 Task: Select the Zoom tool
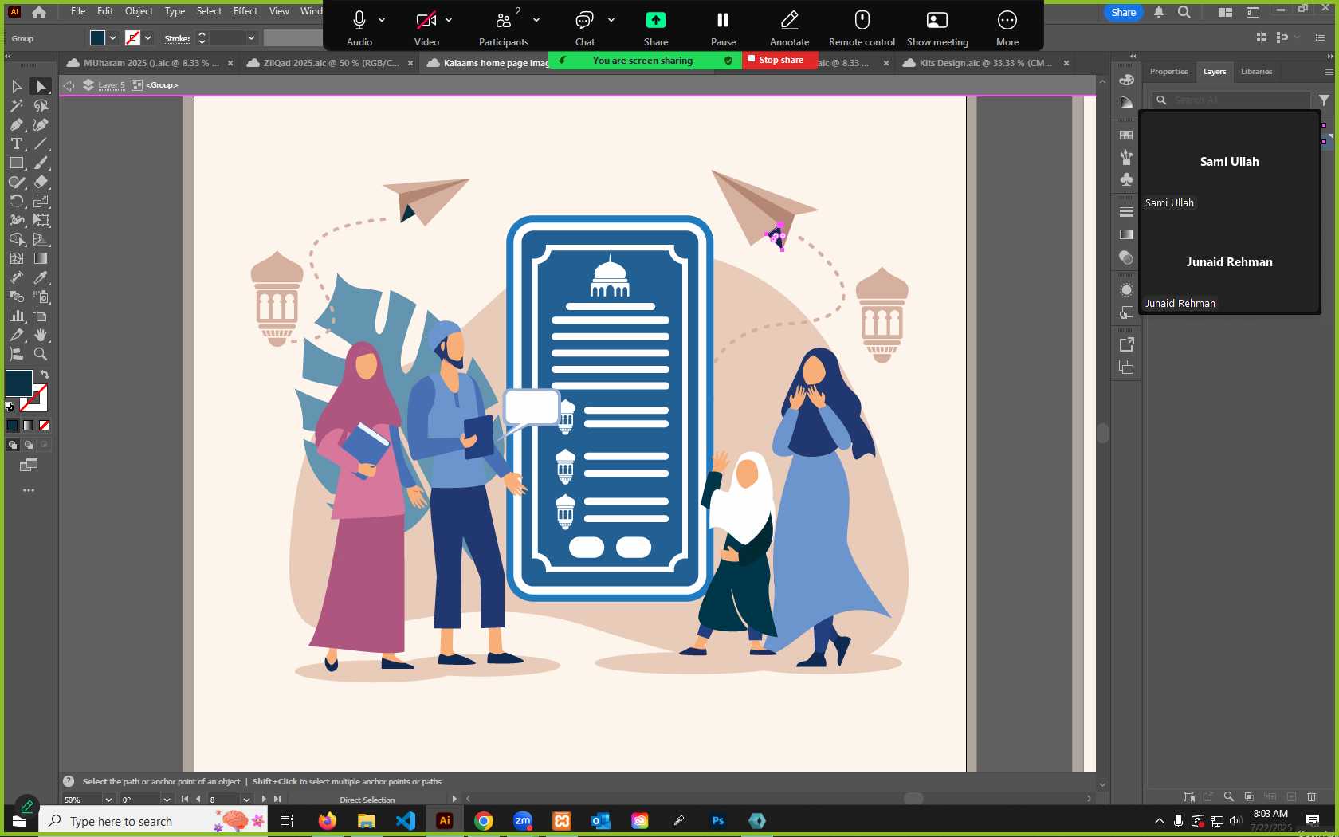41,354
